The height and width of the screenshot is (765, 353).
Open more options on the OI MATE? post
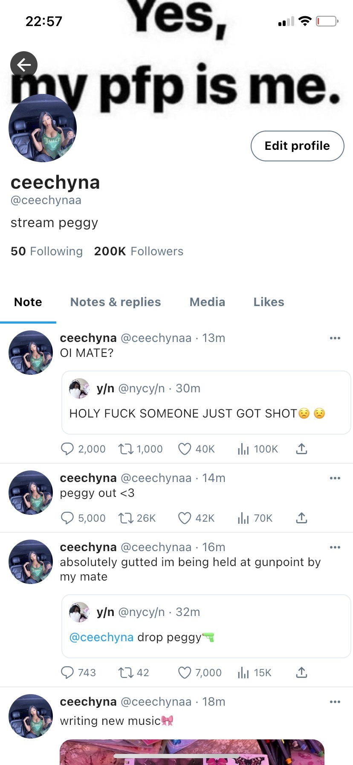(x=335, y=338)
